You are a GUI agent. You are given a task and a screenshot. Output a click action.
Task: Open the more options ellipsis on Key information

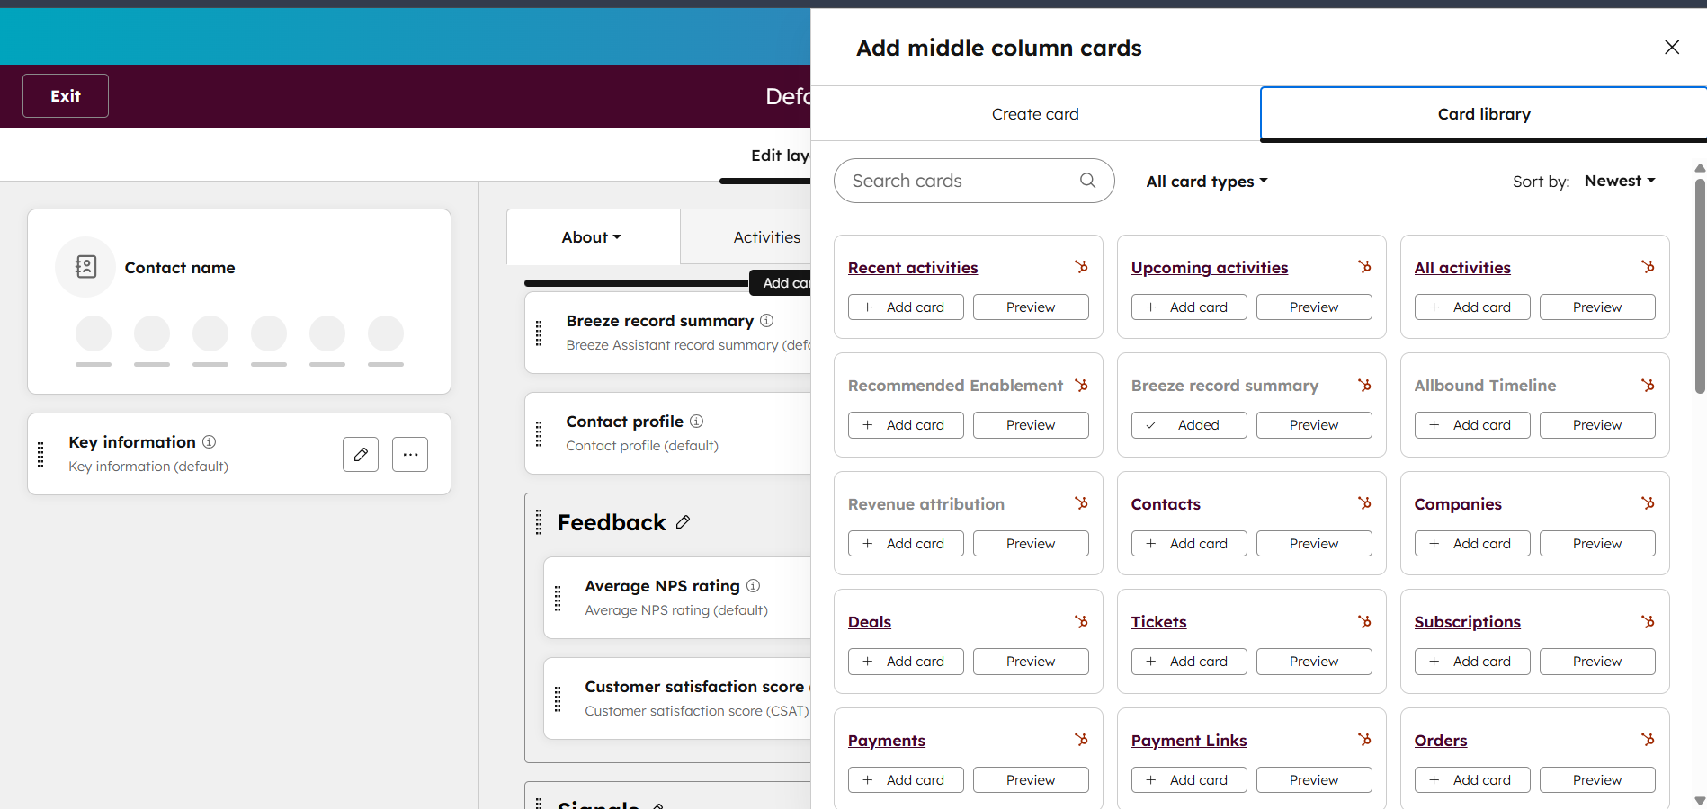[410, 454]
